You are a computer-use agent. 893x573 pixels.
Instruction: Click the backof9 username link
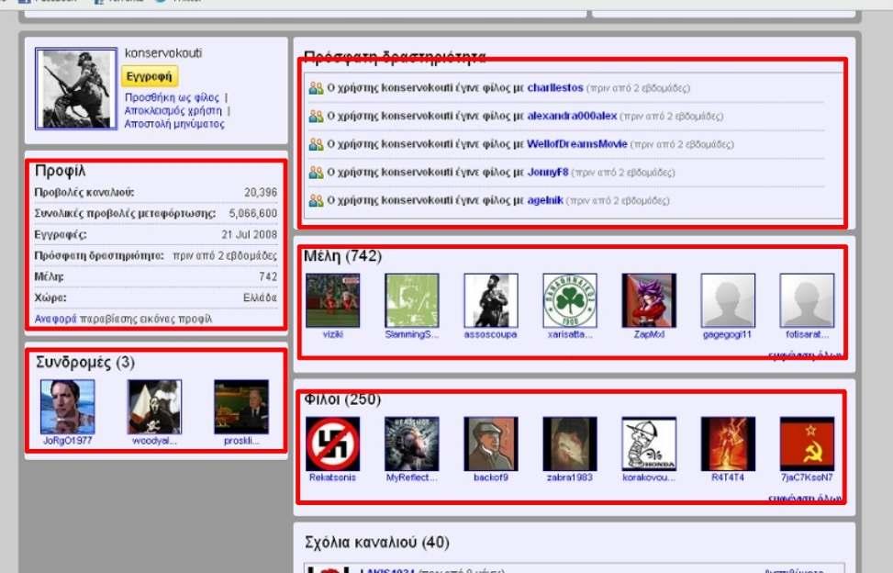pyautogui.click(x=491, y=477)
